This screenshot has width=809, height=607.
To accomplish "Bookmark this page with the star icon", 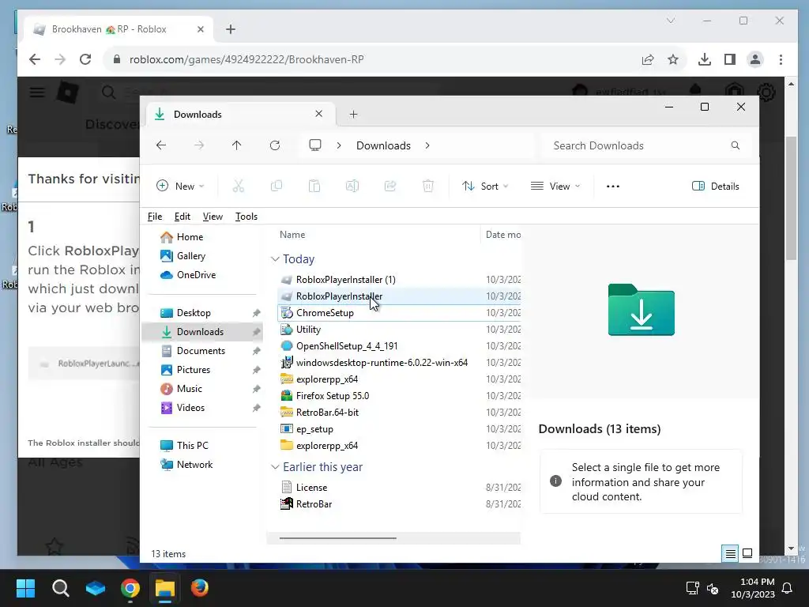I will click(x=673, y=59).
